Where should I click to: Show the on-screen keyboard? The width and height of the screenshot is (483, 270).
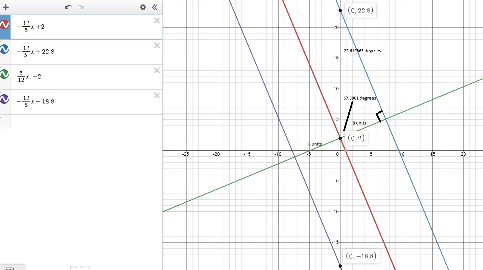point(10,268)
